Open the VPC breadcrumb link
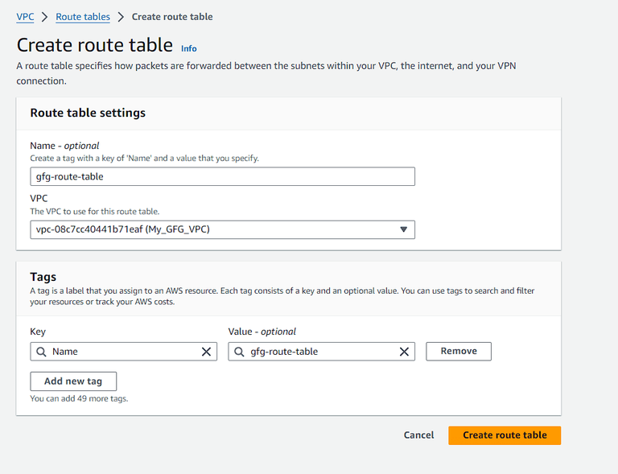The image size is (618, 474). pyautogui.click(x=25, y=17)
